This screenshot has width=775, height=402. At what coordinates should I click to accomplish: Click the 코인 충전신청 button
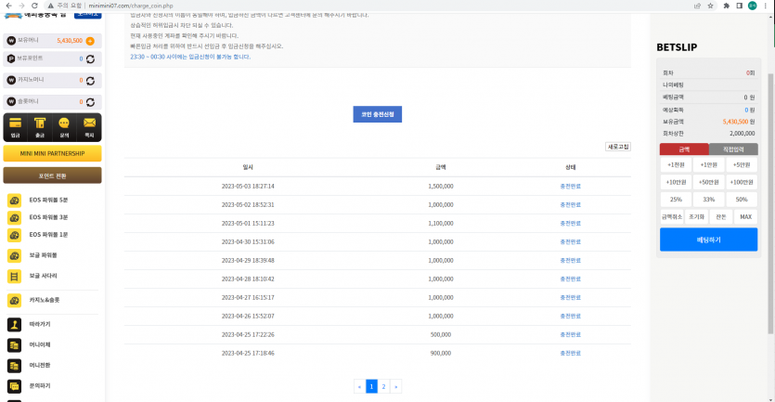tap(377, 114)
